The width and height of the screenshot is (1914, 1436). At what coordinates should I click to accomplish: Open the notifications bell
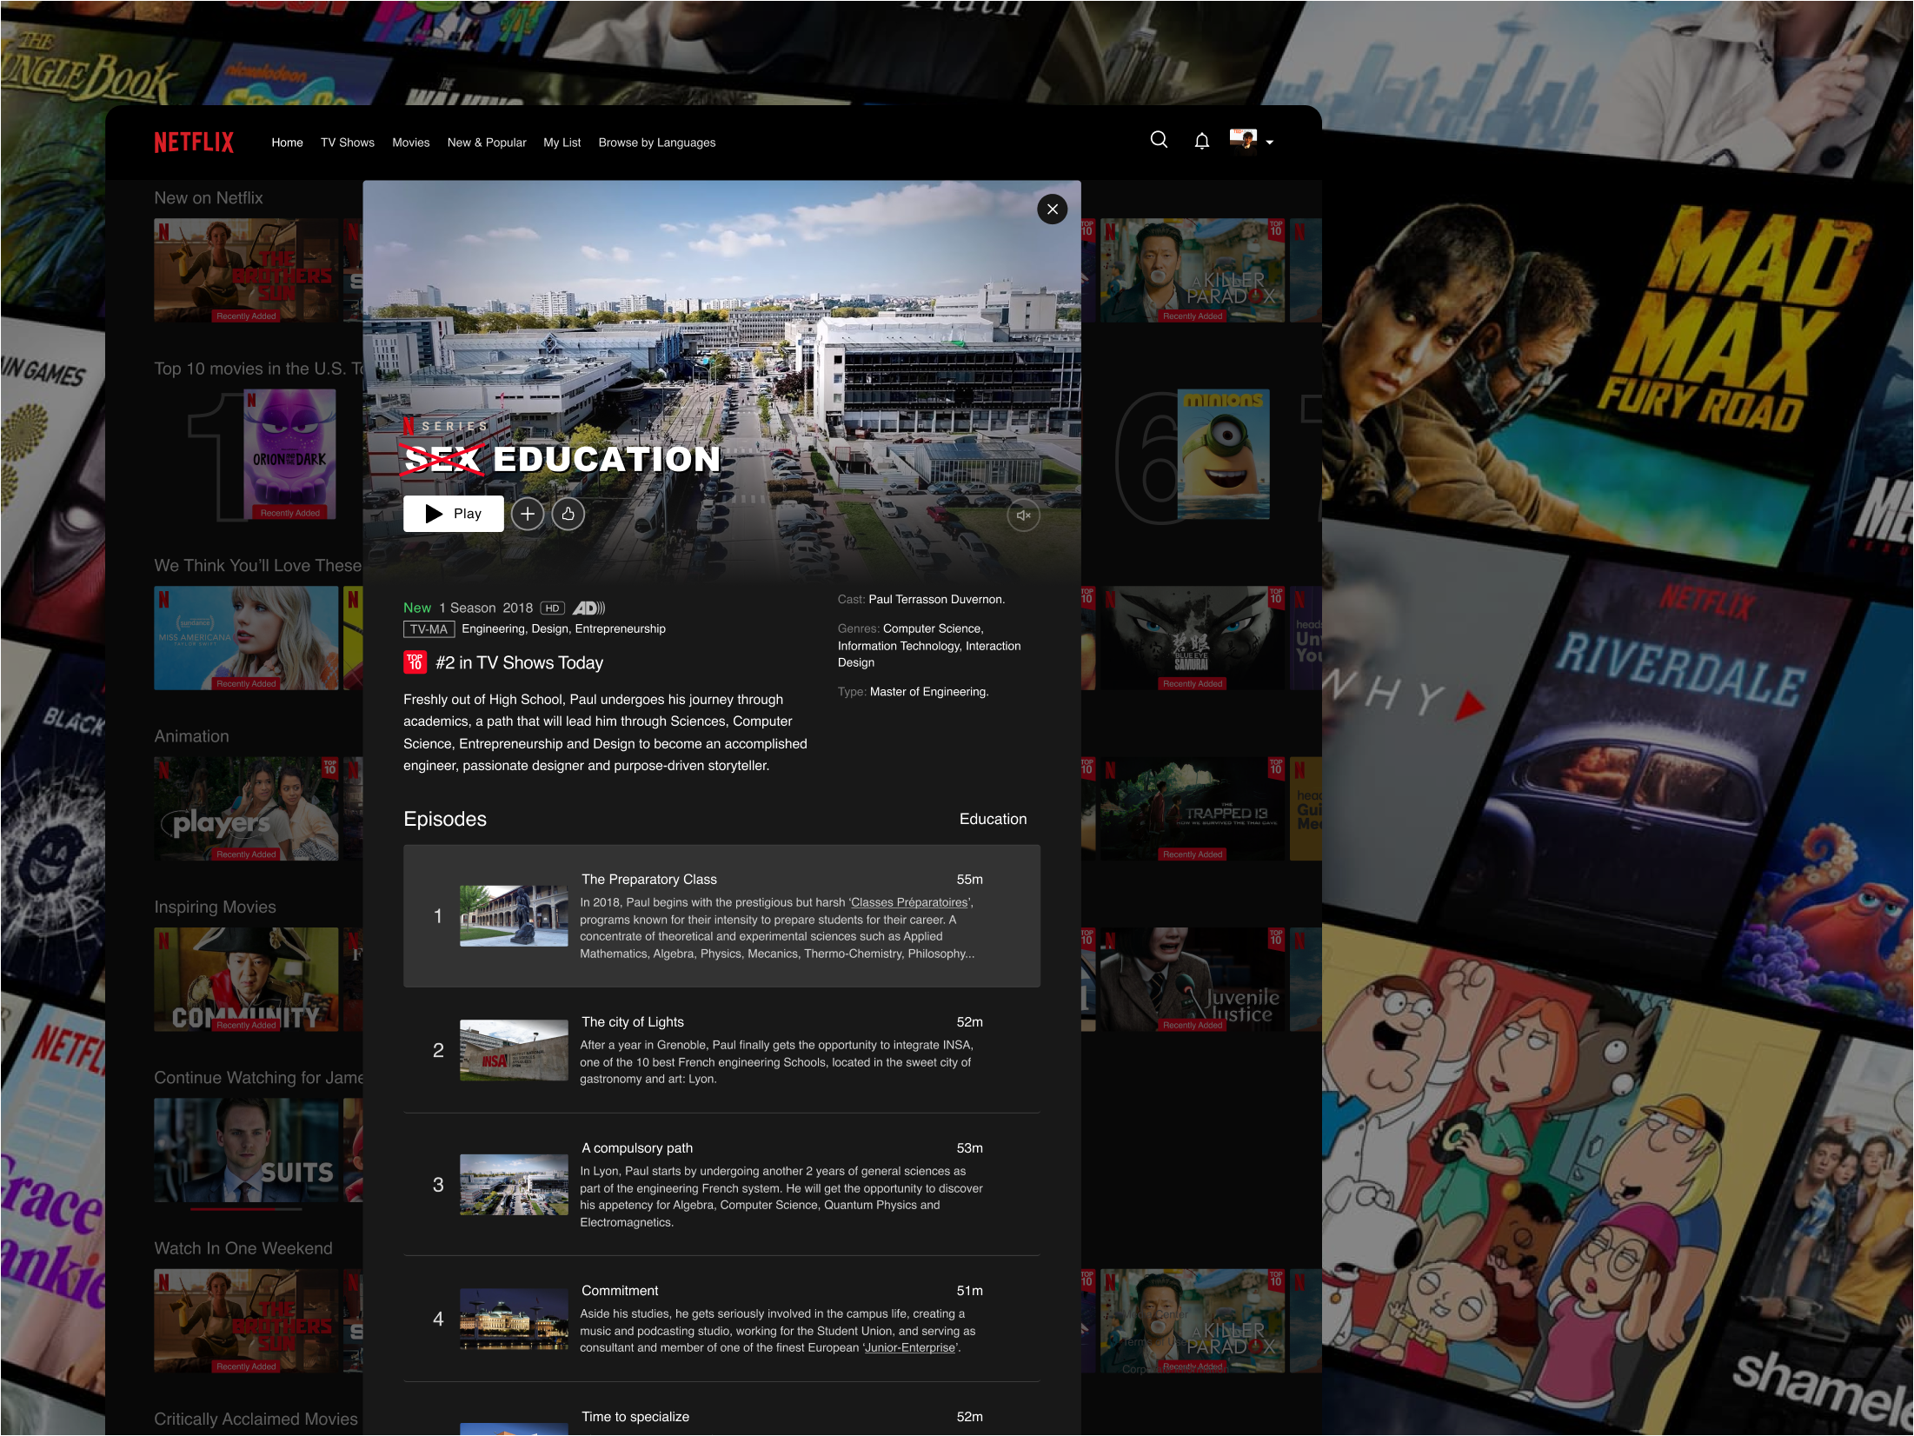pos(1201,141)
